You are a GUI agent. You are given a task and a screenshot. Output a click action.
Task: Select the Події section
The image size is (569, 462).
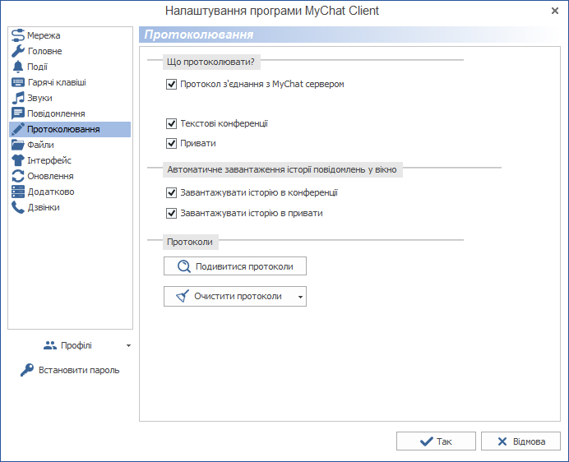[70, 67]
